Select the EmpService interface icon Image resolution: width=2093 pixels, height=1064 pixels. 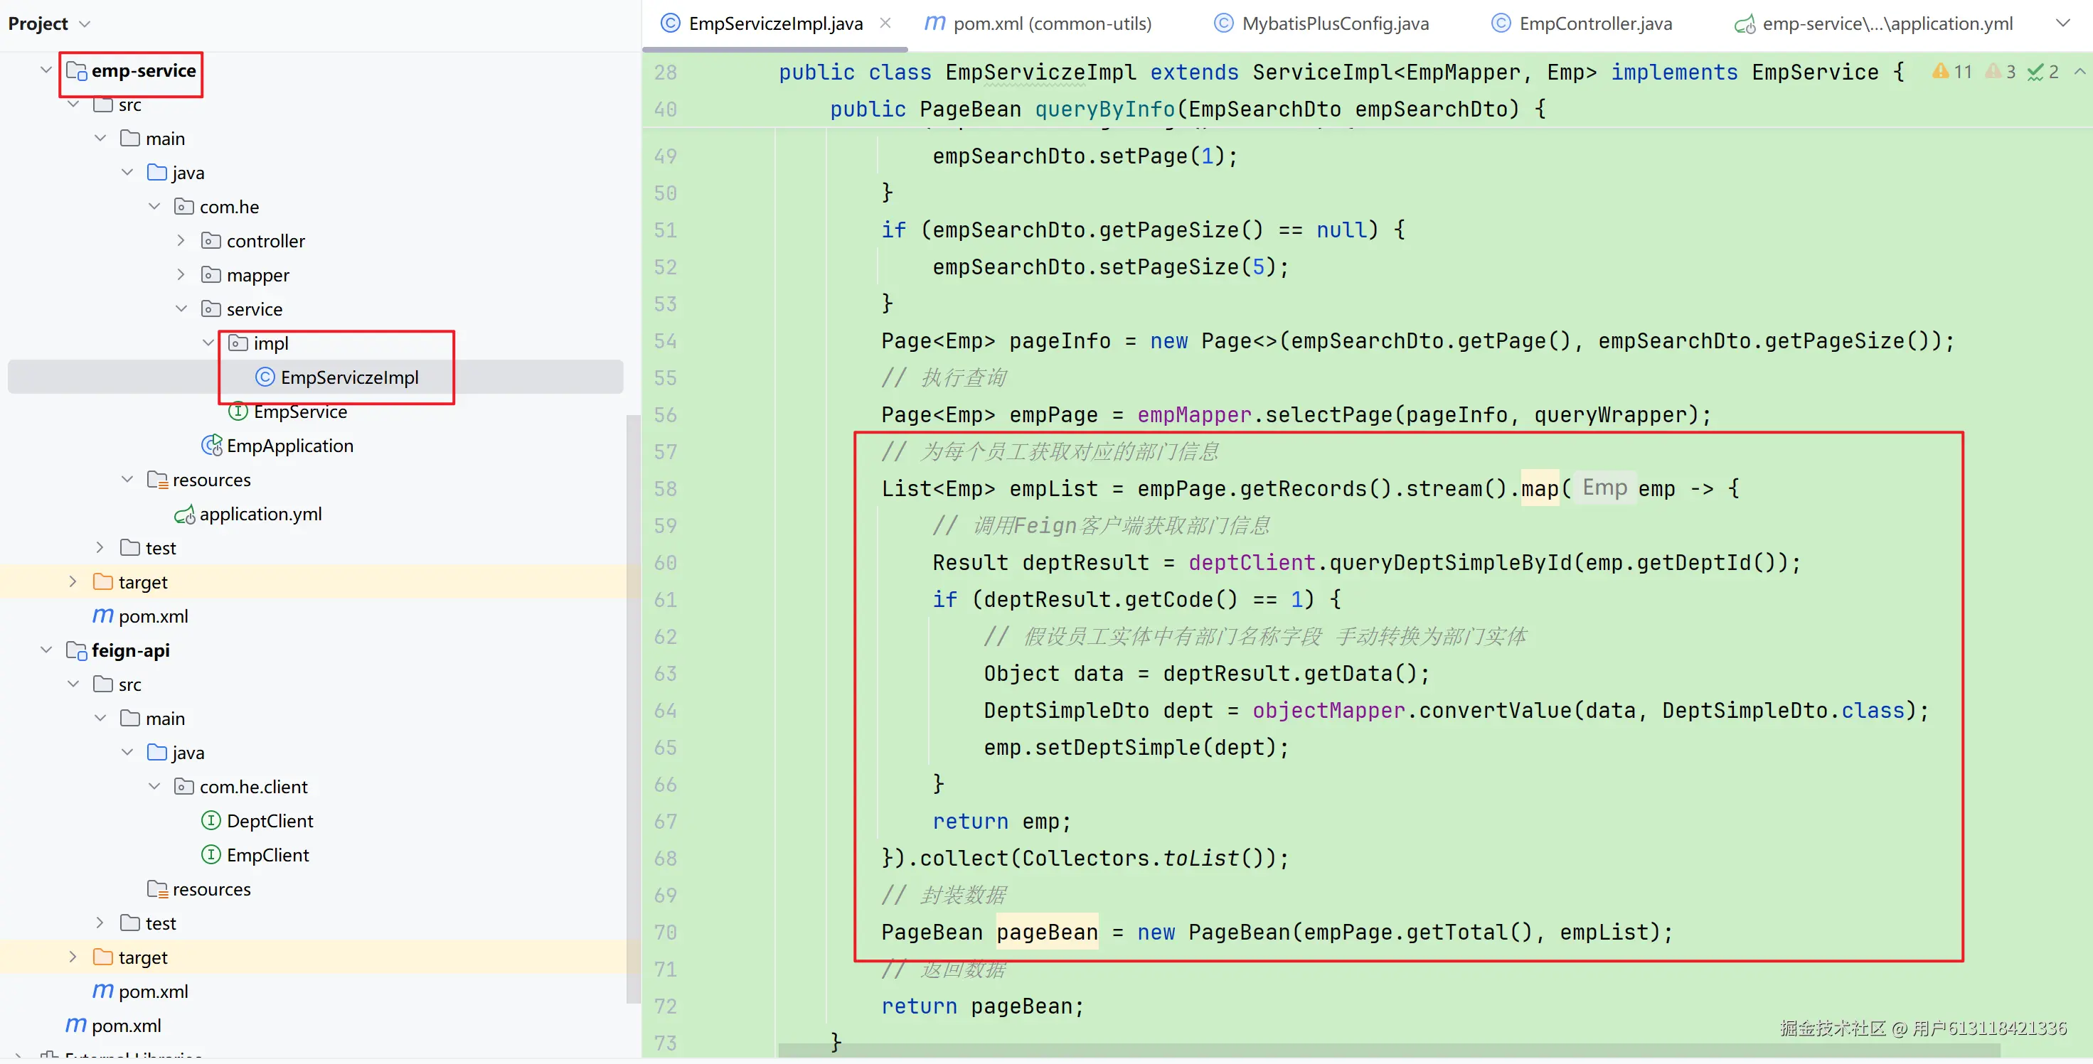pyautogui.click(x=238, y=411)
